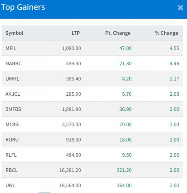Click MFIL's 4.55 percent change value
This screenshot has height=193, width=187.
tap(174, 48)
